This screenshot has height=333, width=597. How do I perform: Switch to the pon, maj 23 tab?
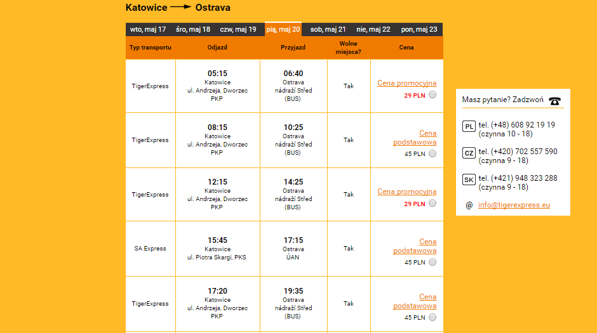pyautogui.click(x=419, y=29)
